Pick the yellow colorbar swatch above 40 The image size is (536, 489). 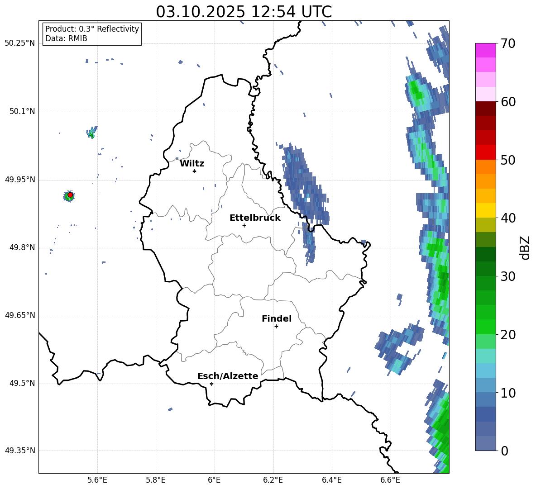click(x=485, y=210)
